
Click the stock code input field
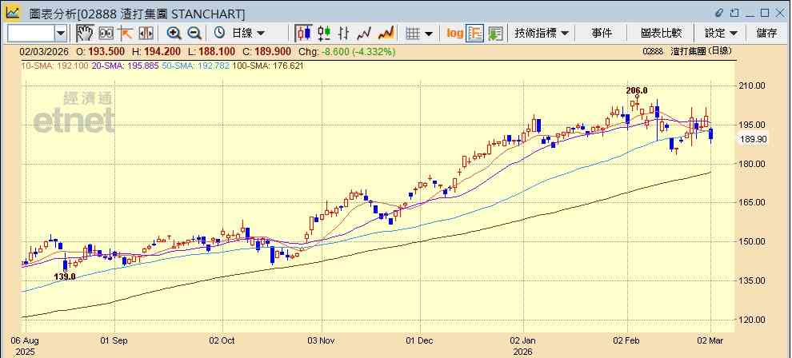click(x=31, y=34)
